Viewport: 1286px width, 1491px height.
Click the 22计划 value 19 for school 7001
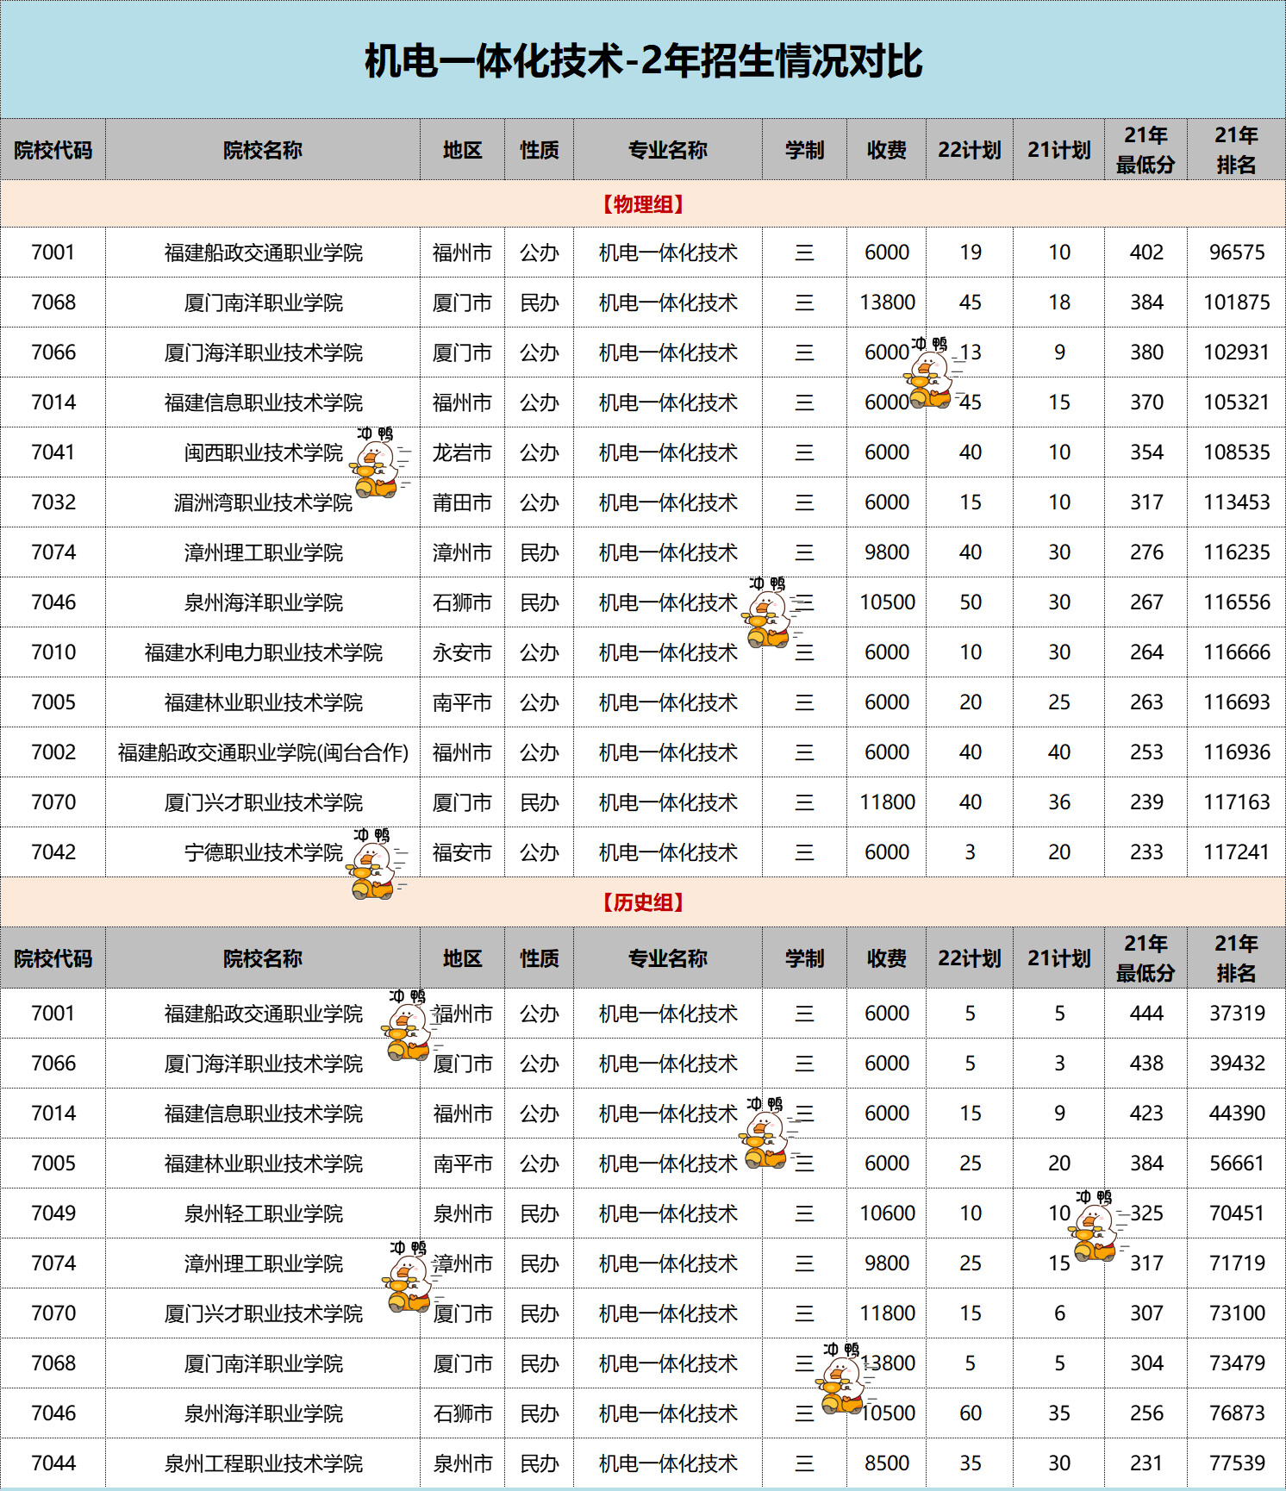pos(971,253)
